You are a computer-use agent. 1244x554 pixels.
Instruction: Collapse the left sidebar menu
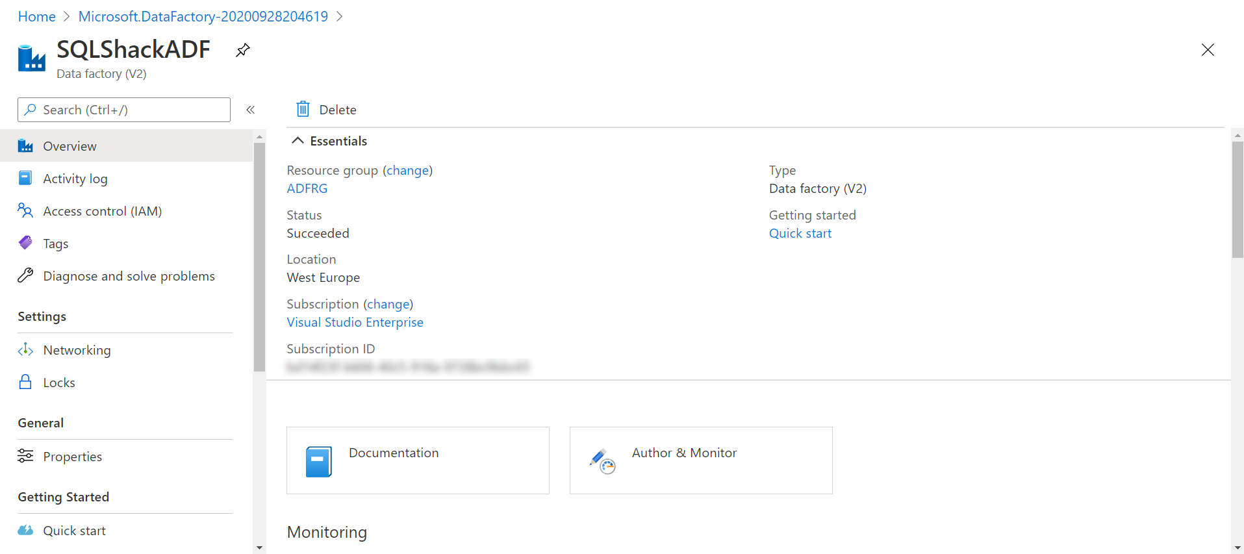click(x=250, y=110)
